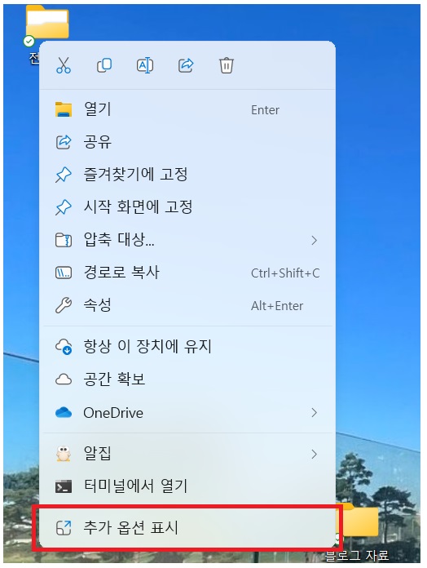Select 경로로 복사 entry

(x=187, y=273)
